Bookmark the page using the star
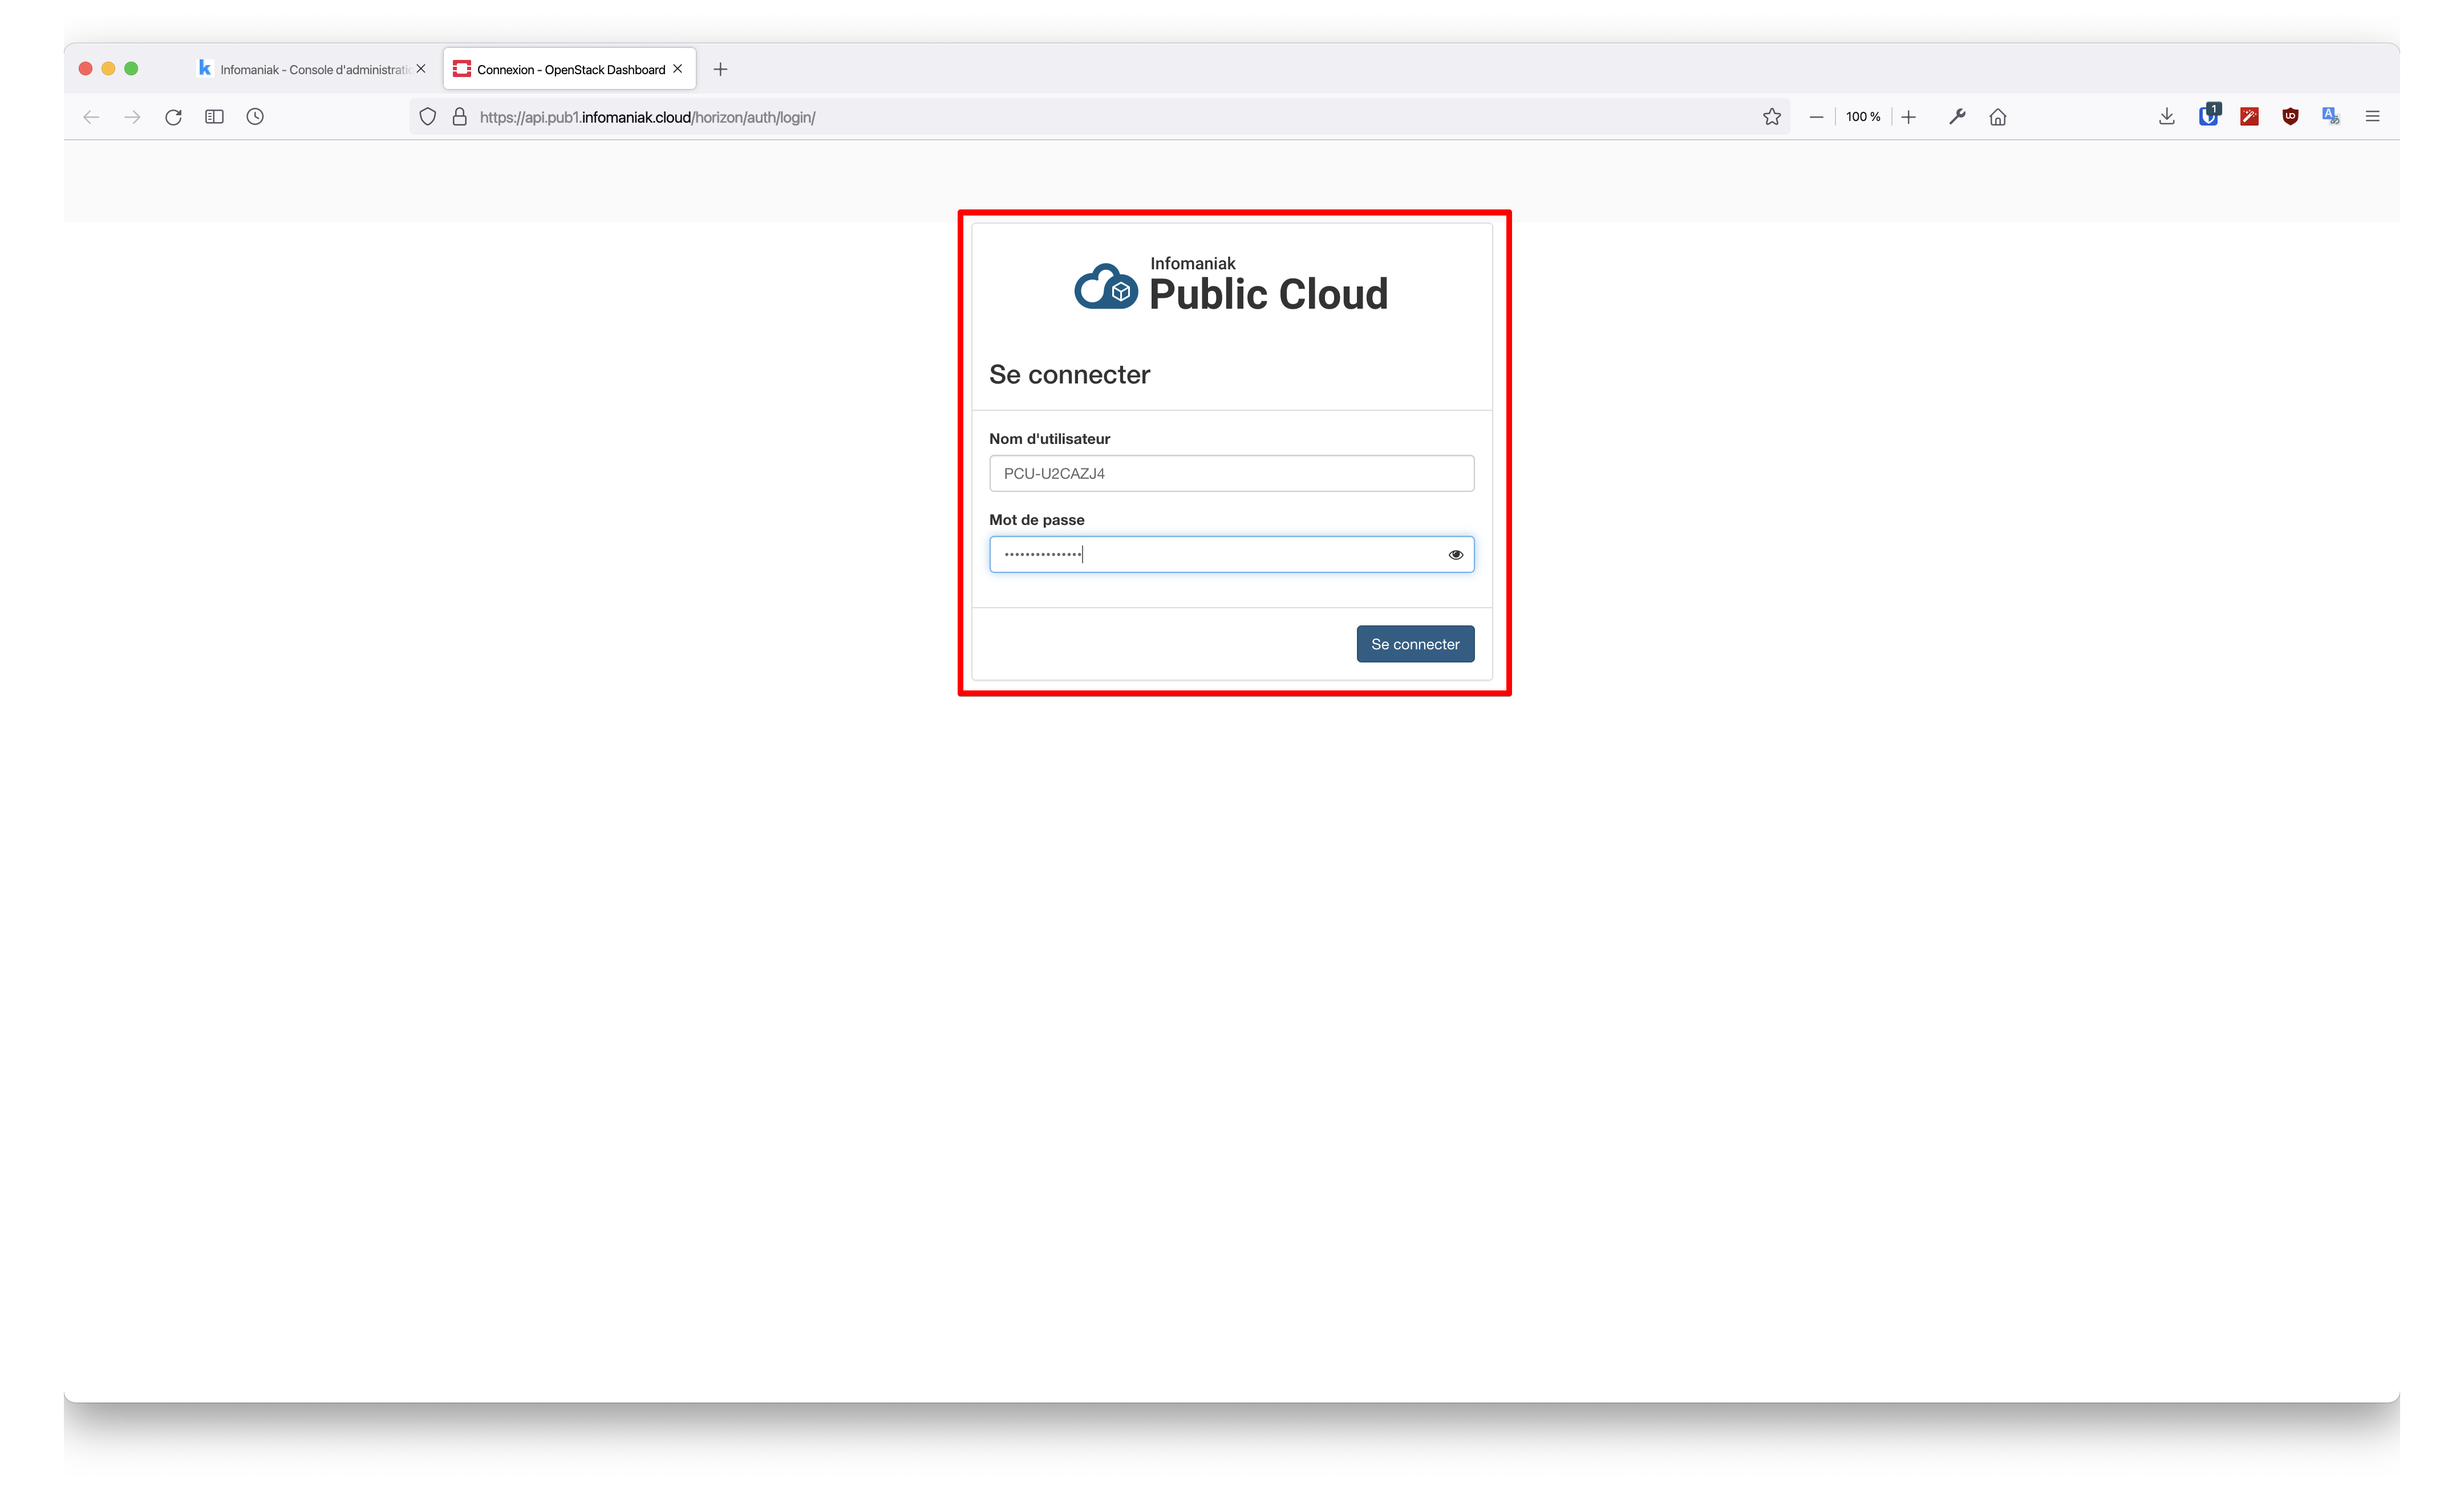This screenshot has width=2464, height=1487. (x=1771, y=116)
